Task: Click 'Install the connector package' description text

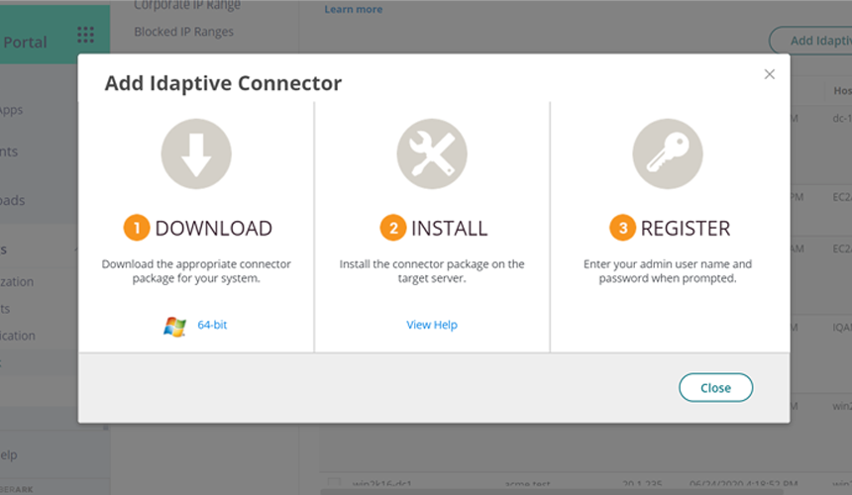Action: (x=432, y=271)
